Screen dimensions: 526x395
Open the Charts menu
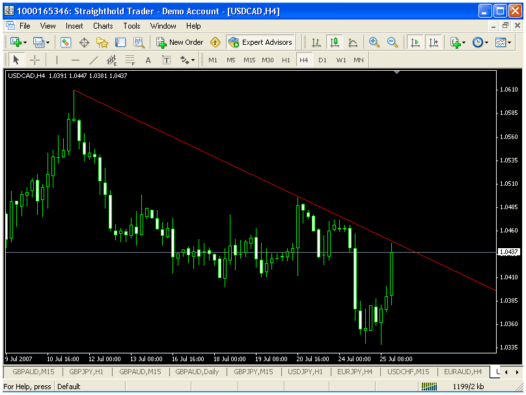(103, 26)
